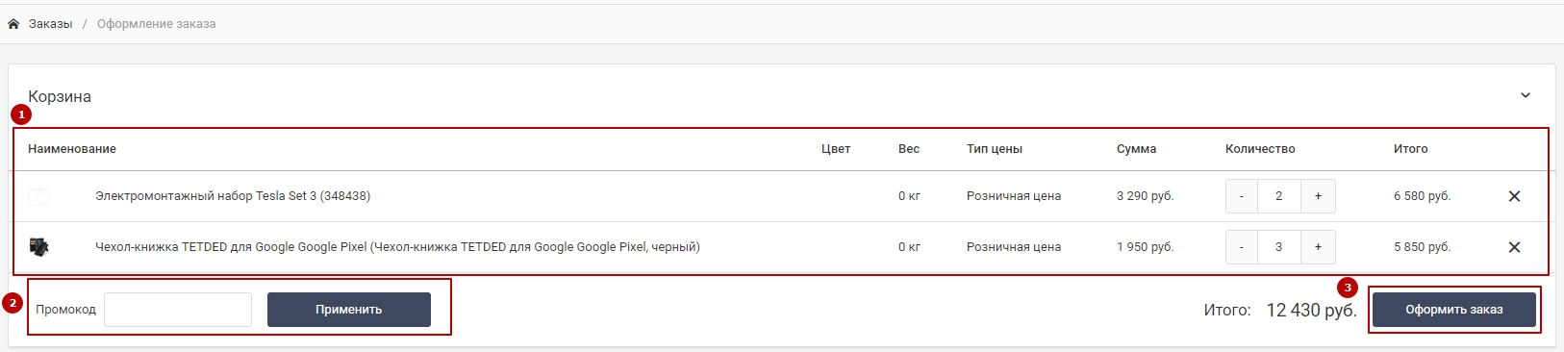Decrease quantity of Tesla Set 3
Viewport: 1564px width, 352px height.
click(1242, 196)
